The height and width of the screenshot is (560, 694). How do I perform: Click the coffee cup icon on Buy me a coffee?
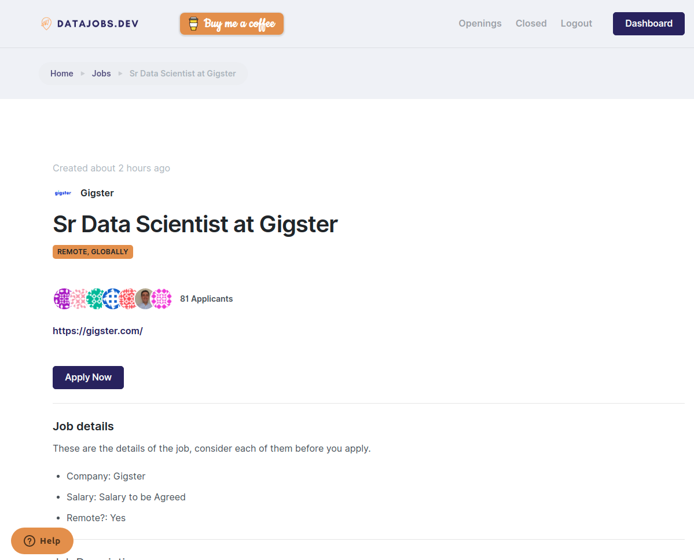point(192,24)
